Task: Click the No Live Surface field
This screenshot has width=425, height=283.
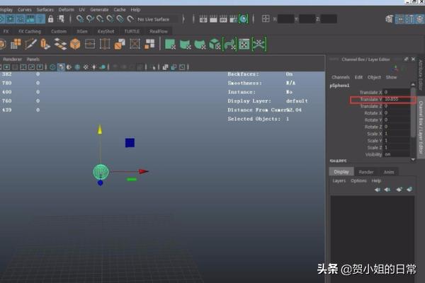Action: pyautogui.click(x=157, y=19)
